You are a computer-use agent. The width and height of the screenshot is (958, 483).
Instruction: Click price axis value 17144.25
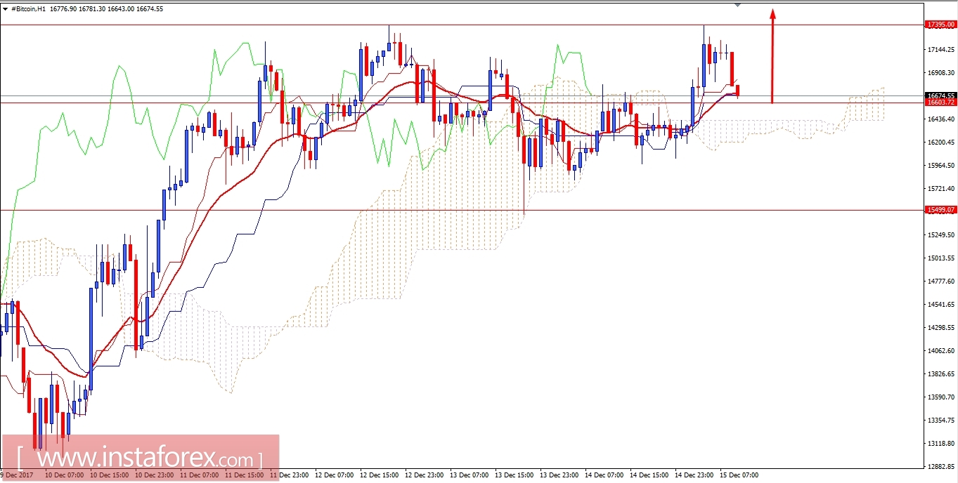click(940, 50)
